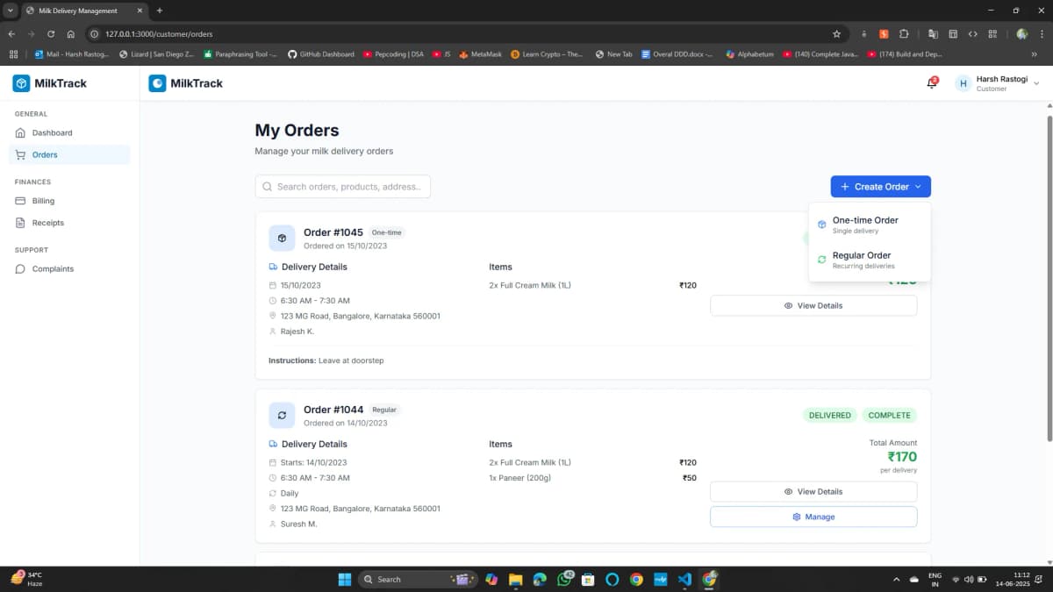Open Dashboard in the sidebar

pos(52,132)
